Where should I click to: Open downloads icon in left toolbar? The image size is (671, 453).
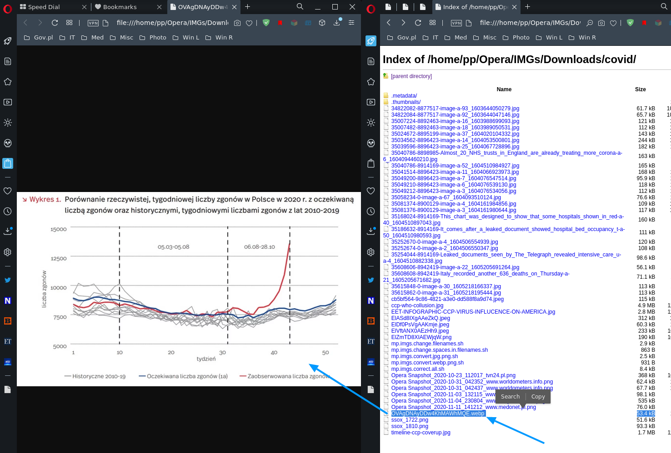[337, 22]
